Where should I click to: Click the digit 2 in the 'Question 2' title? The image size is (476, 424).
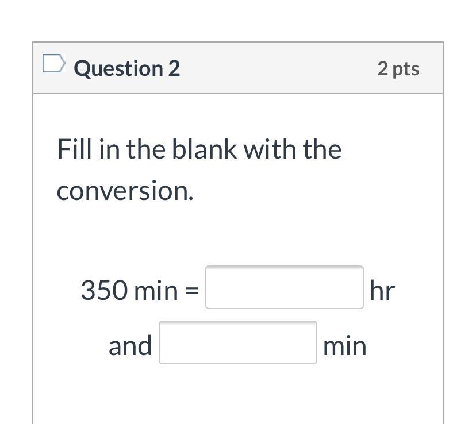tap(174, 68)
